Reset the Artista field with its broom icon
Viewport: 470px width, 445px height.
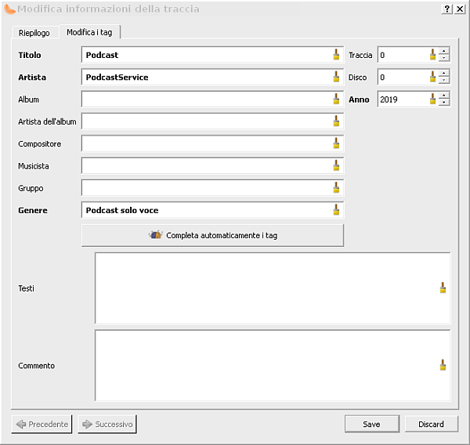click(336, 77)
